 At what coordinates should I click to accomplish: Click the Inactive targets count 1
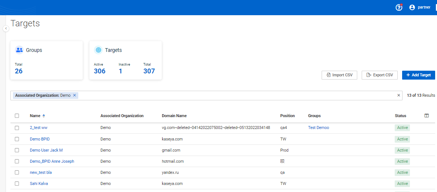click(x=121, y=71)
